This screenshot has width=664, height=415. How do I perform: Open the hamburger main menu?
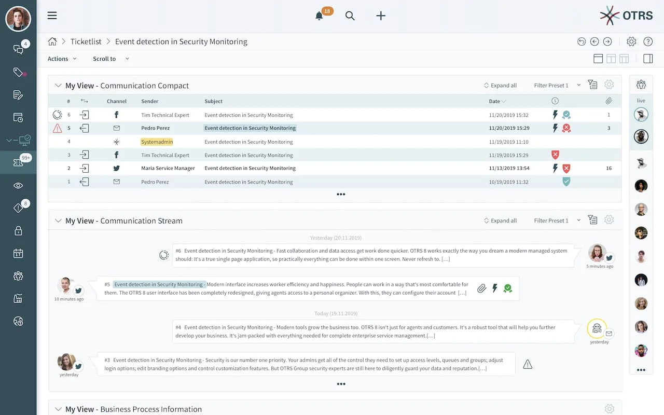[52, 15]
